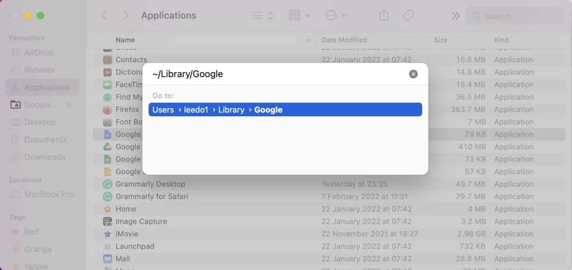Click the 22 November 2021 date
This screenshot has height=270, width=572.
pos(370,234)
